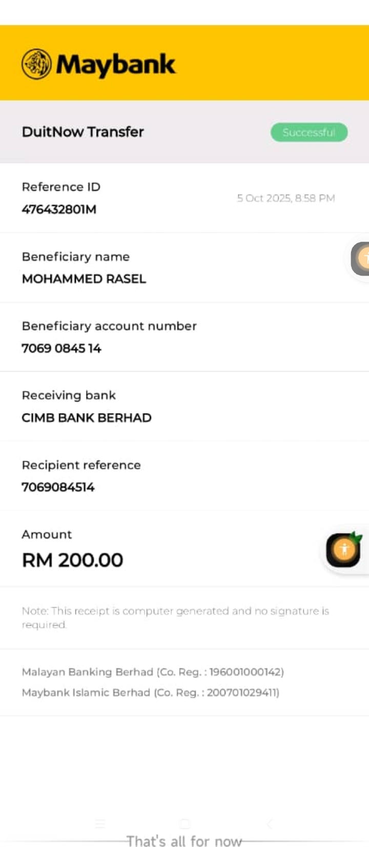The image size is (369, 847).
Task: Tap the amount RM 200.00
Action: tap(73, 560)
